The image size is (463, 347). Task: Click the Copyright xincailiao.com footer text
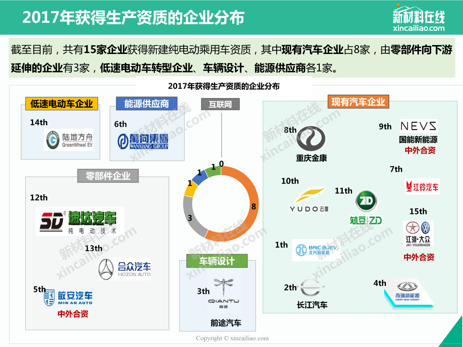[x=232, y=338]
